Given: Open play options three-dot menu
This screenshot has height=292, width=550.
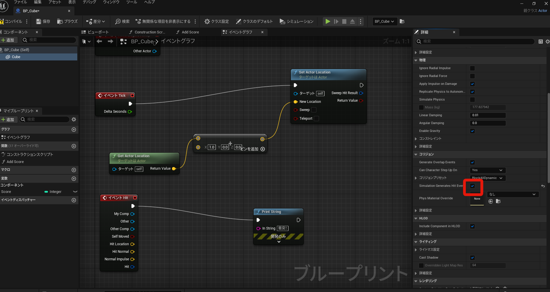Looking at the screenshot, I should [x=361, y=22].
